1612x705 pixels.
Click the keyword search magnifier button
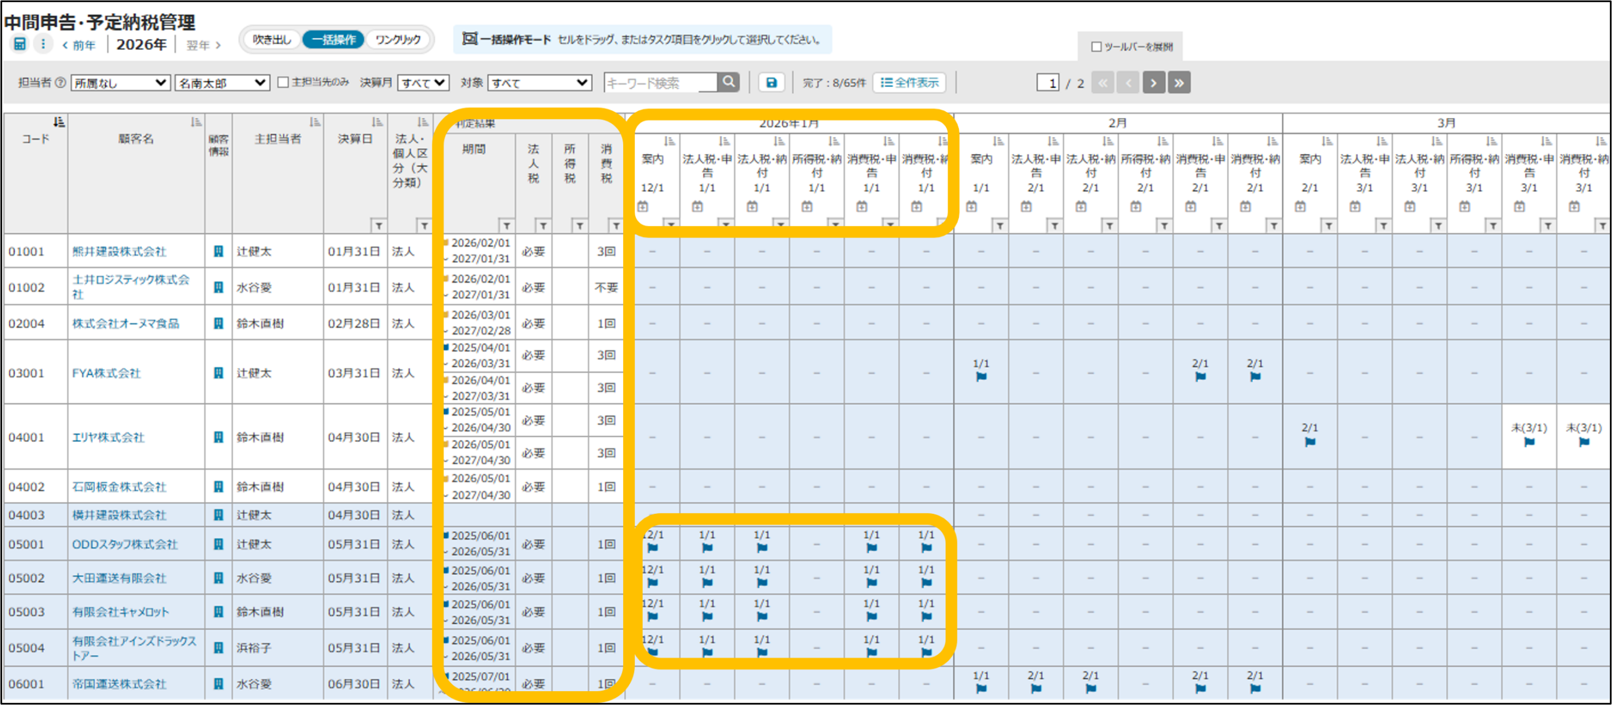click(x=728, y=82)
